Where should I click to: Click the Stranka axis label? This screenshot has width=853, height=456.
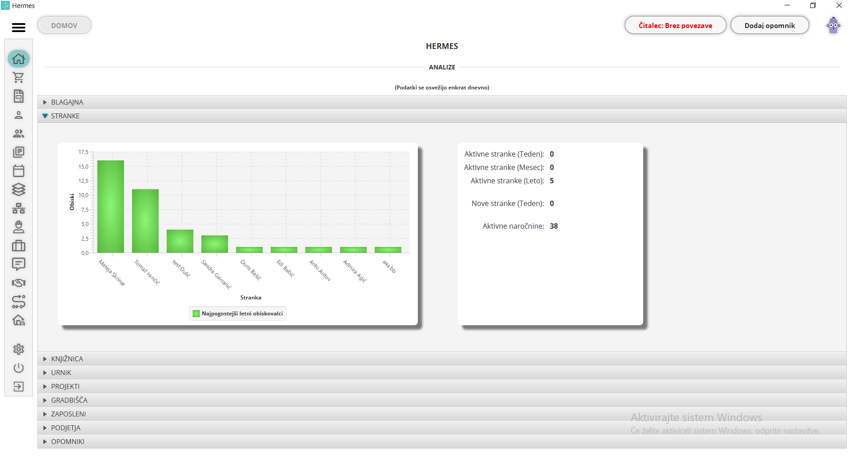(x=251, y=298)
